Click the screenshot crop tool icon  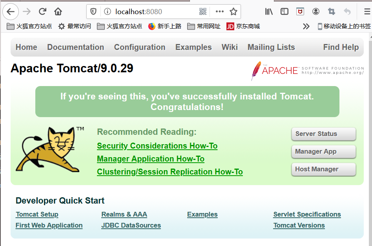[332, 11]
